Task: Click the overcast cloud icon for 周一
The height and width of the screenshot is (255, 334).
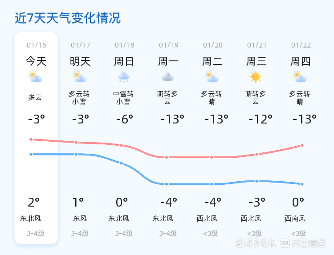Action: pos(168,77)
